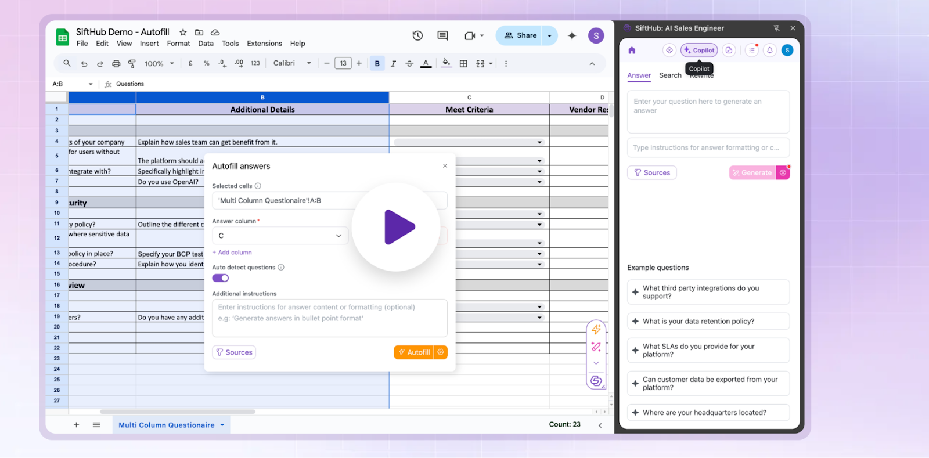Redo the last action

100,64
